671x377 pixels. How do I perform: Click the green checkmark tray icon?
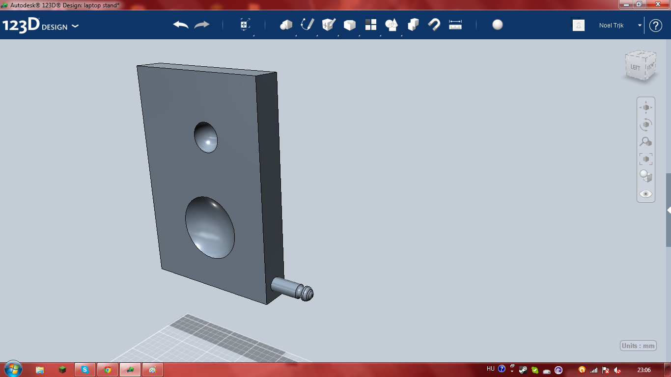[535, 370]
